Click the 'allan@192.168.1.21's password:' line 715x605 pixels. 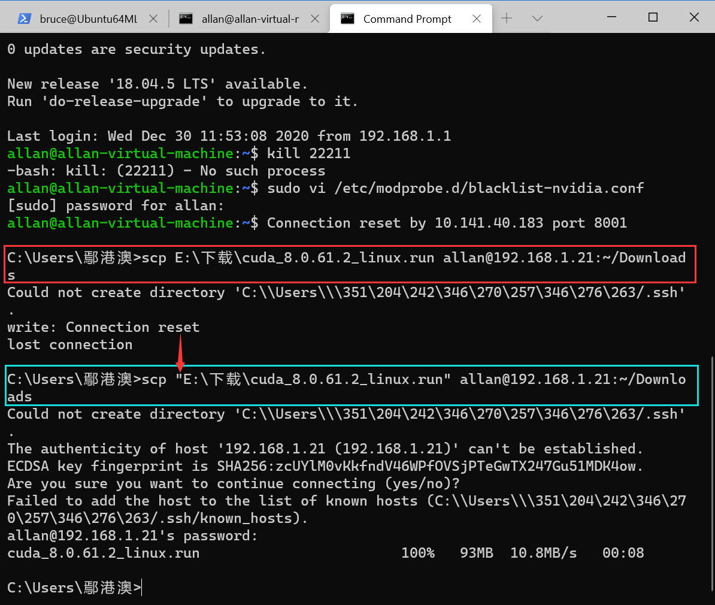click(133, 536)
